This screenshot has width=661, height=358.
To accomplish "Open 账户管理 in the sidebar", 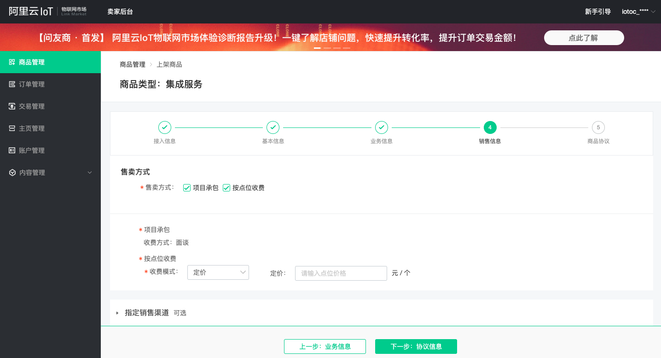I will click(50, 150).
